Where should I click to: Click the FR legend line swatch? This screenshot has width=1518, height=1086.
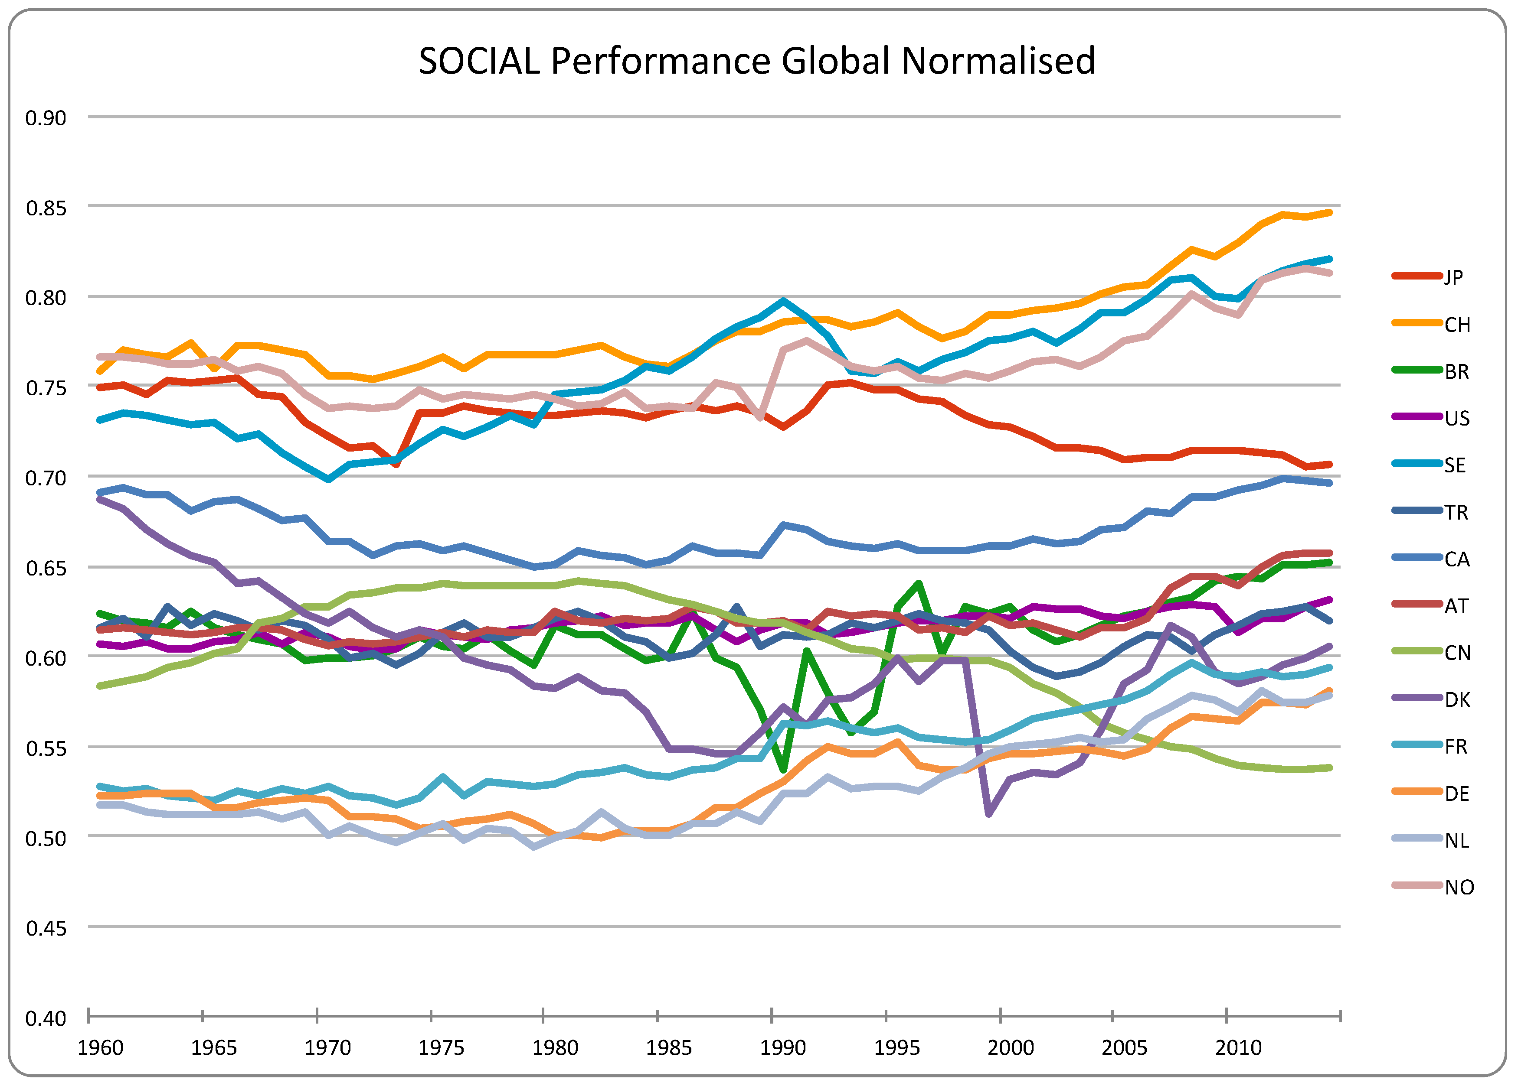tap(1416, 745)
